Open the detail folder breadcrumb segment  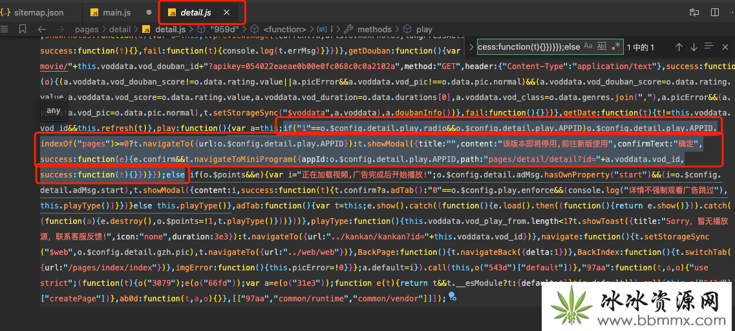(120, 29)
